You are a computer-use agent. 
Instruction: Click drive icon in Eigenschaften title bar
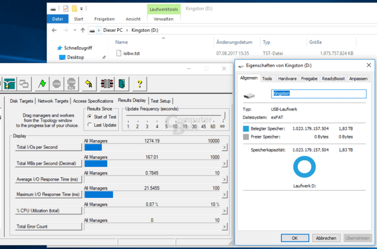[241, 66]
